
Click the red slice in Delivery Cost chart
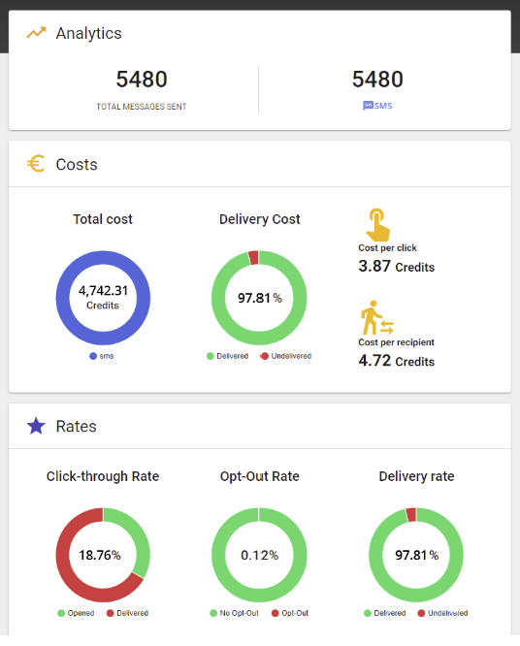(x=254, y=257)
